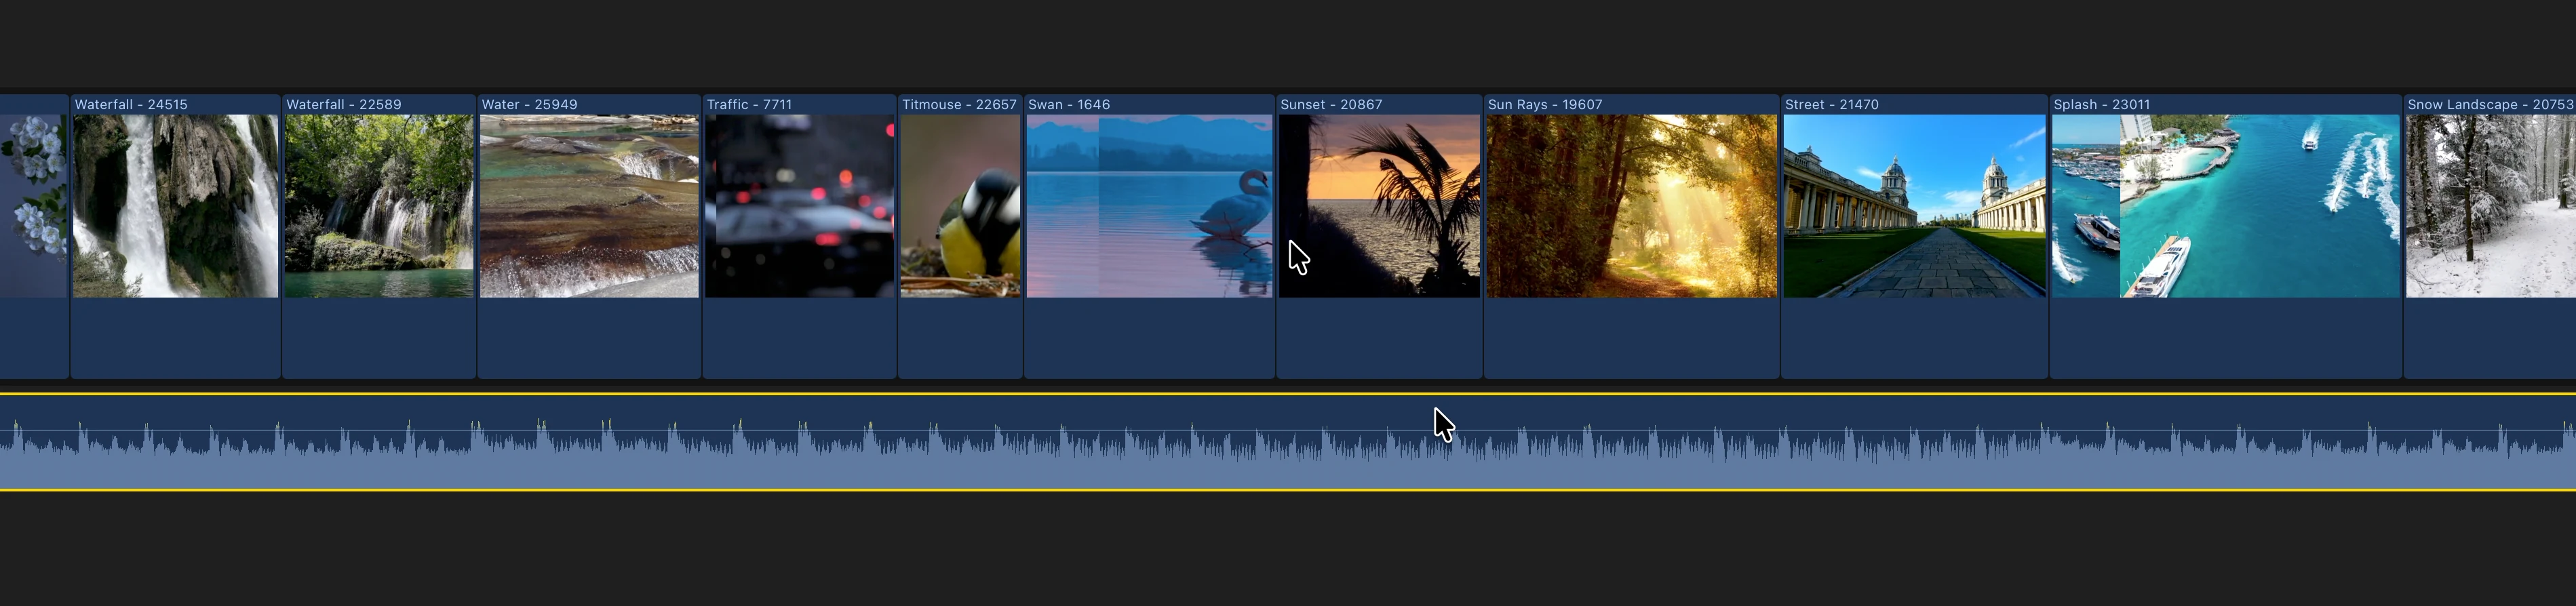Click the 'Water - 25949' clip title
2576x606 pixels.
529,104
